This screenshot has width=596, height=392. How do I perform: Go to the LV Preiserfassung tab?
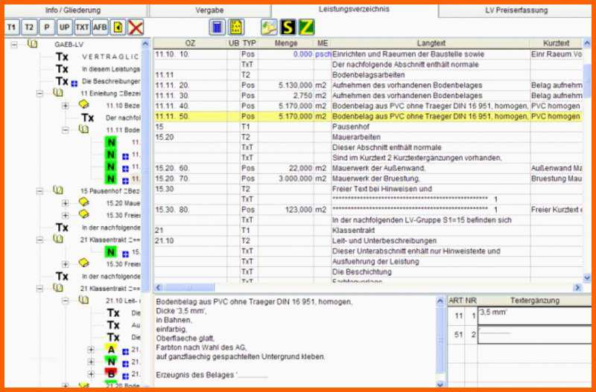click(x=516, y=10)
